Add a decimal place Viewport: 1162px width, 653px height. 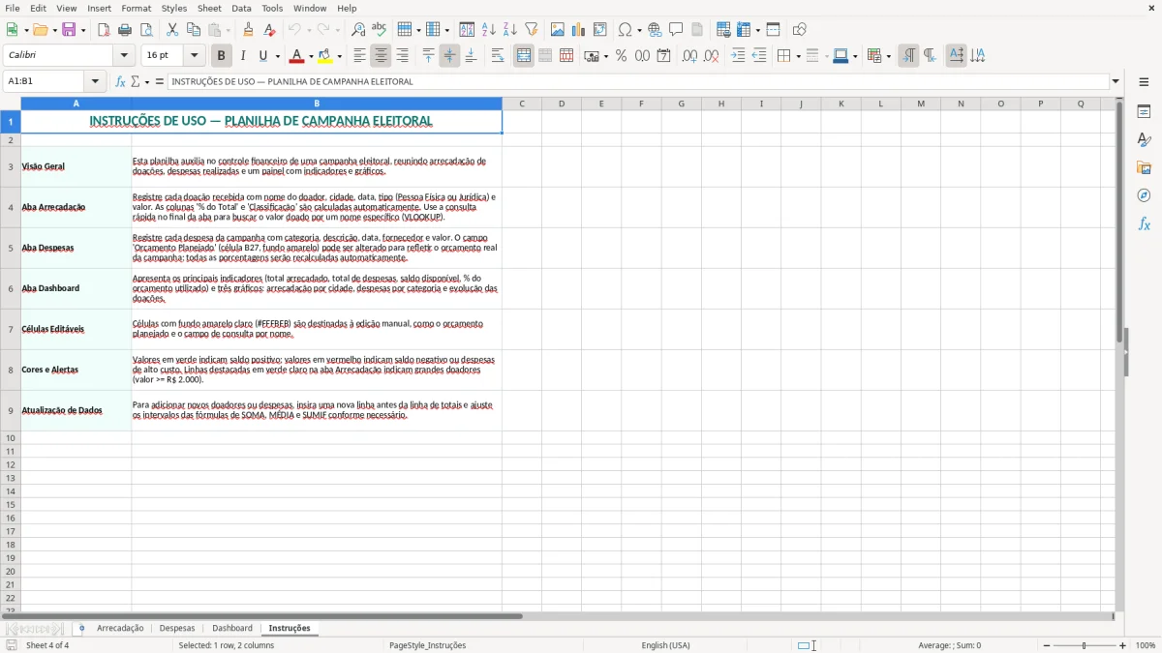(689, 56)
